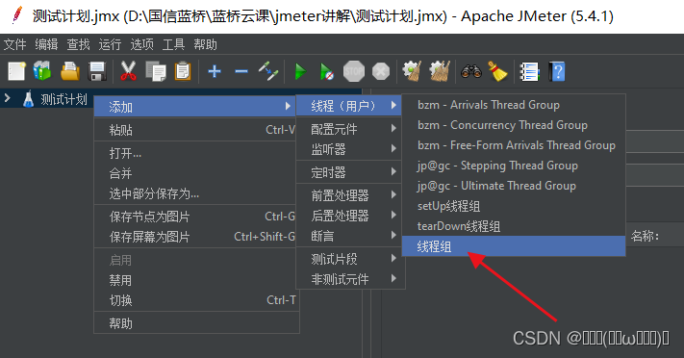Click the Clear gear broom icon
Image resolution: width=684 pixels, height=358 pixels.
[x=412, y=71]
